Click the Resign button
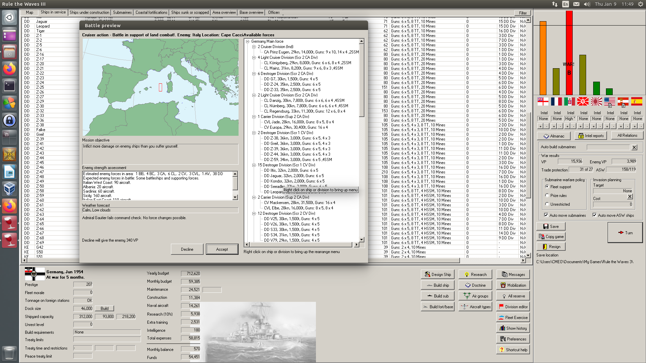The image size is (646, 363). pos(551,246)
